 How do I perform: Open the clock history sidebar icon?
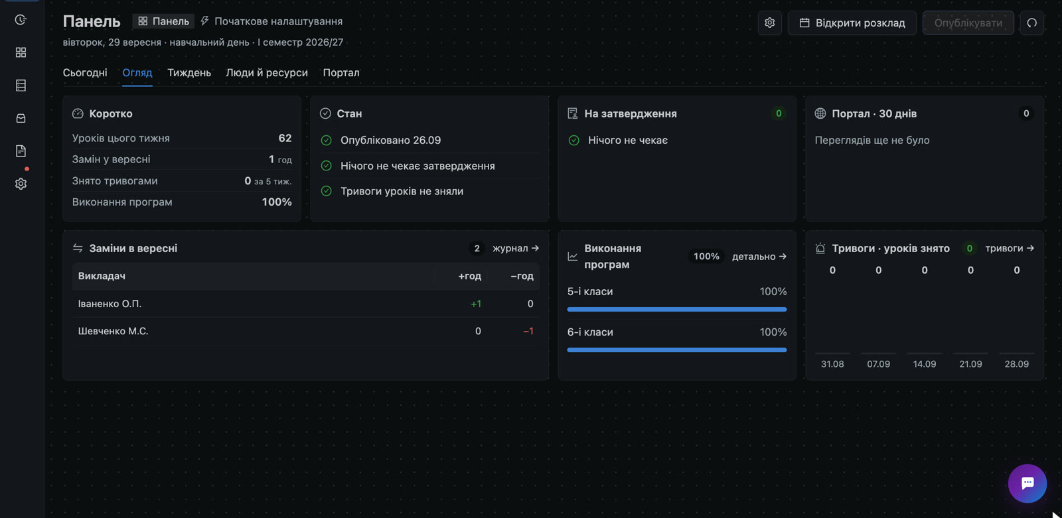[x=21, y=20]
